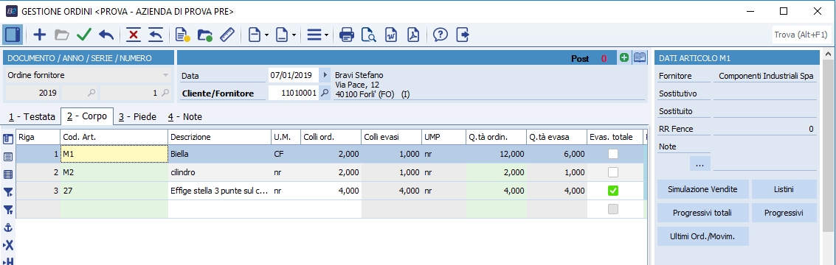Expand the Ordine fornitore document type dropdown
836x265 pixels.
coord(165,76)
